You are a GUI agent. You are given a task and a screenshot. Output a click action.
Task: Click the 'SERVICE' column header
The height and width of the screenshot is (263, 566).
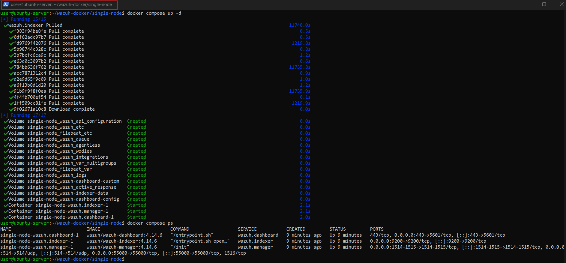pos(247,229)
